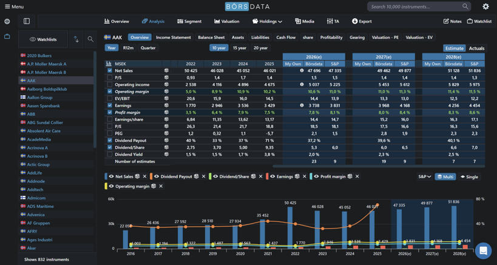Switch to Actuals view
The width and height of the screenshot is (497, 265).
(476, 49)
